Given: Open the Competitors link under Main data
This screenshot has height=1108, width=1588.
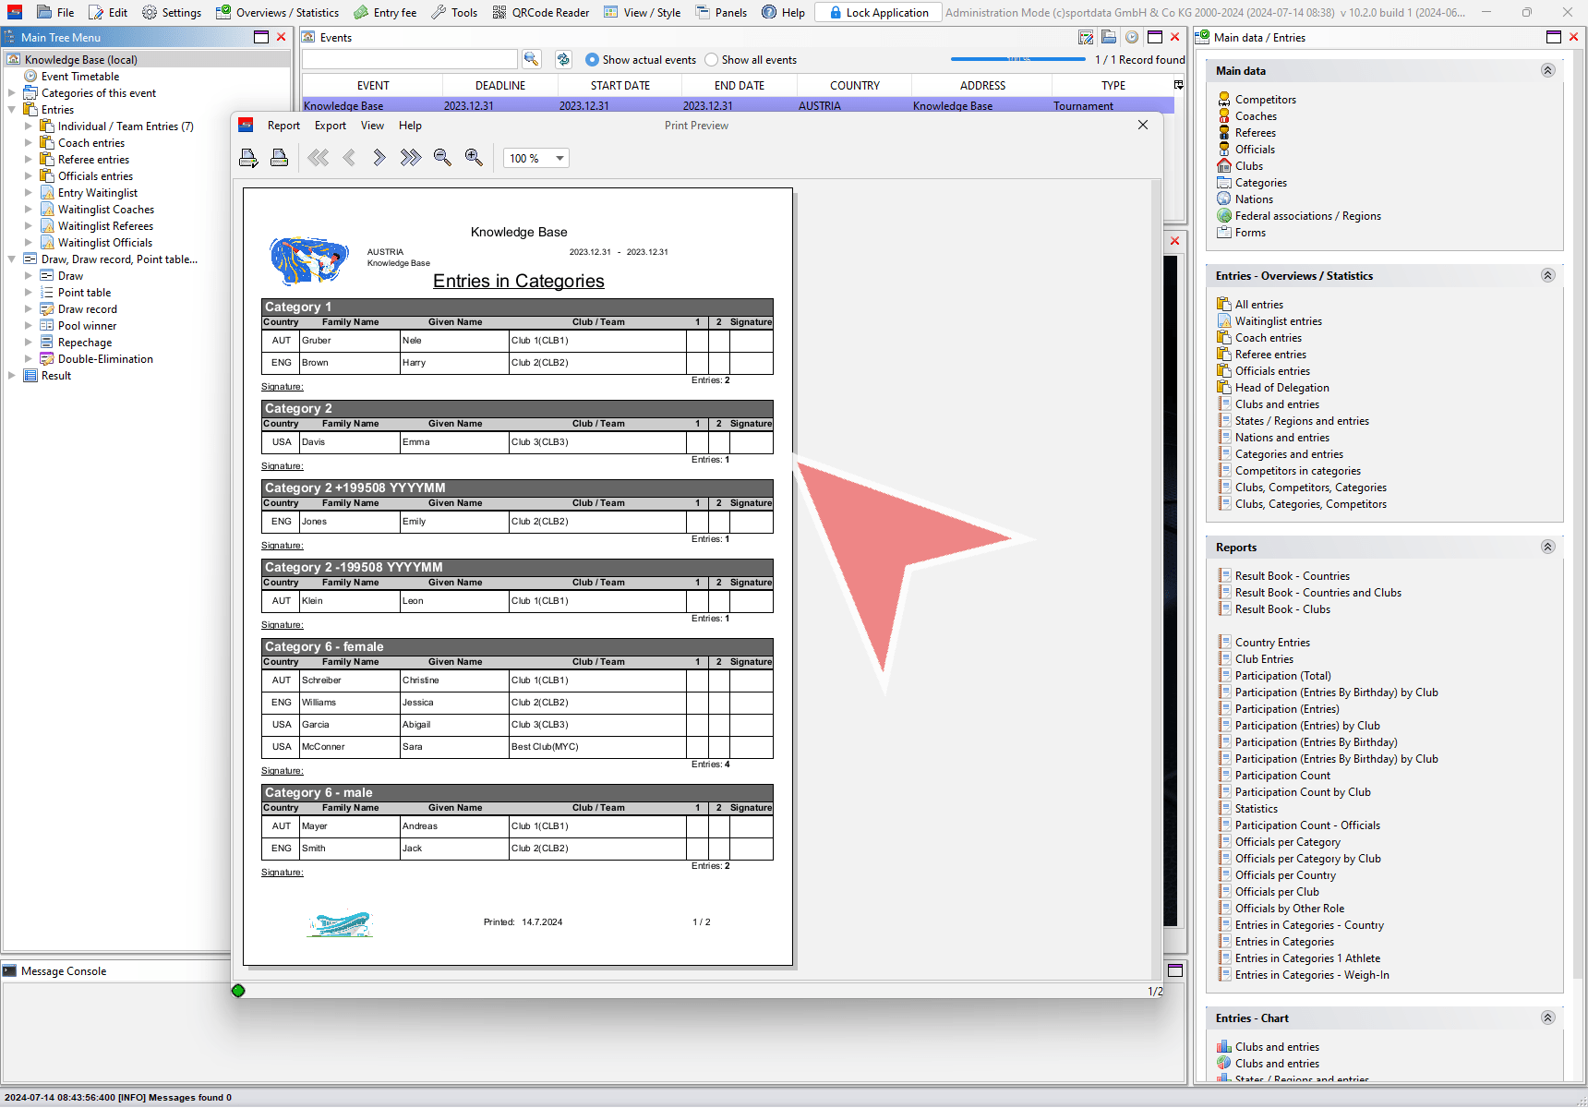Looking at the screenshot, I should pos(1265,100).
